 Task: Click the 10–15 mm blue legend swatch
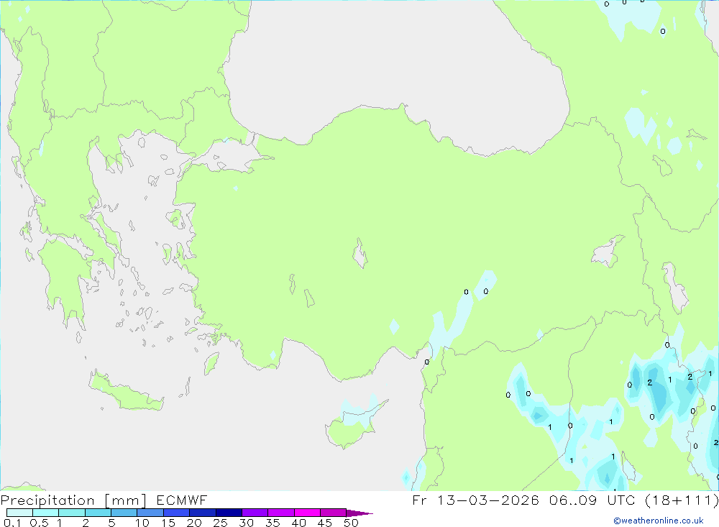[x=150, y=513]
